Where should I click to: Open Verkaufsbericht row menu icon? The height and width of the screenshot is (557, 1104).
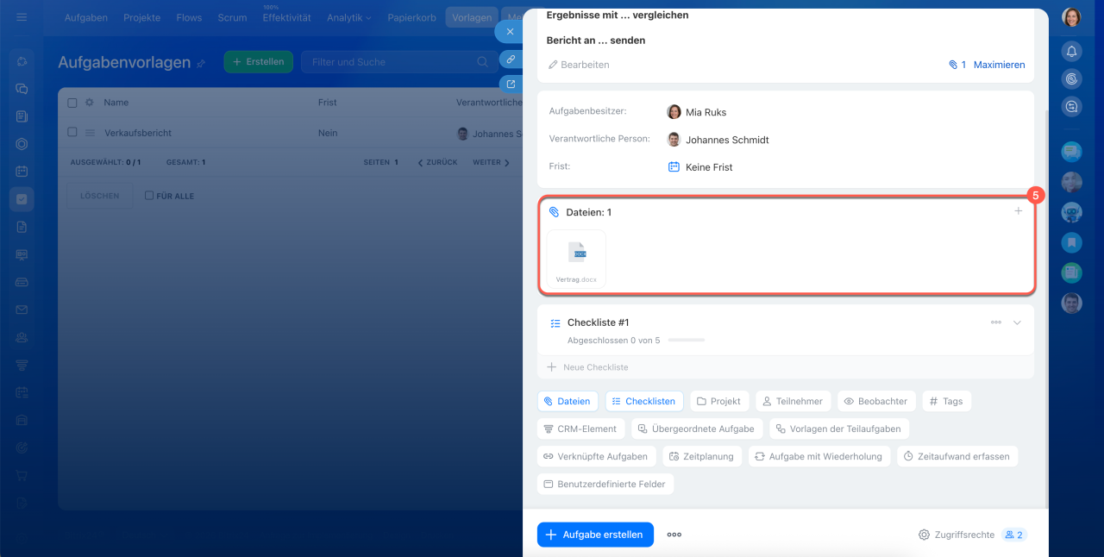(x=90, y=133)
